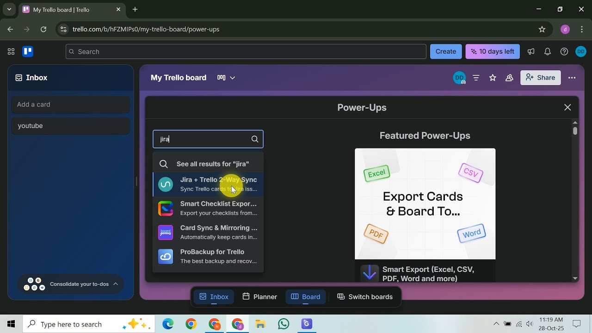The width and height of the screenshot is (592, 333).
Task: Close the My Trello board tab
Action: point(118,9)
